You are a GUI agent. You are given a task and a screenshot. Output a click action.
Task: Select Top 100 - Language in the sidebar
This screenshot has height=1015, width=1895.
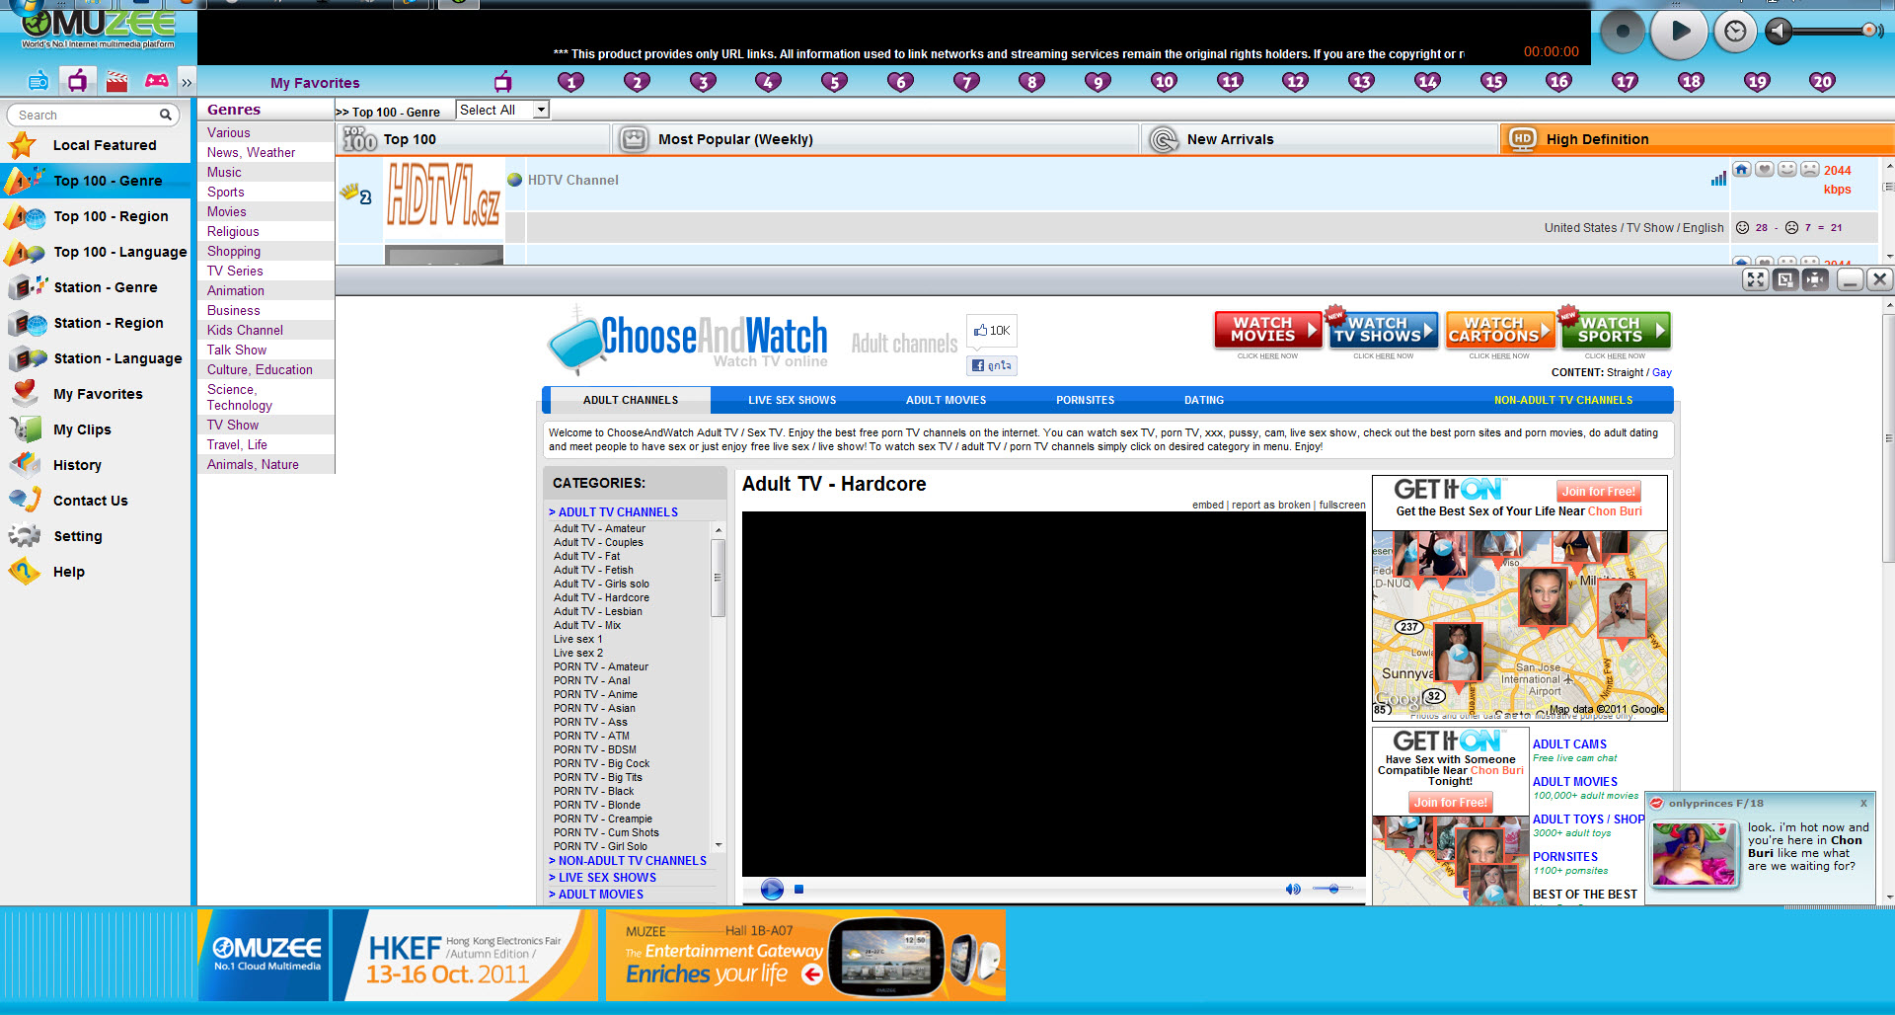pyautogui.click(x=96, y=252)
